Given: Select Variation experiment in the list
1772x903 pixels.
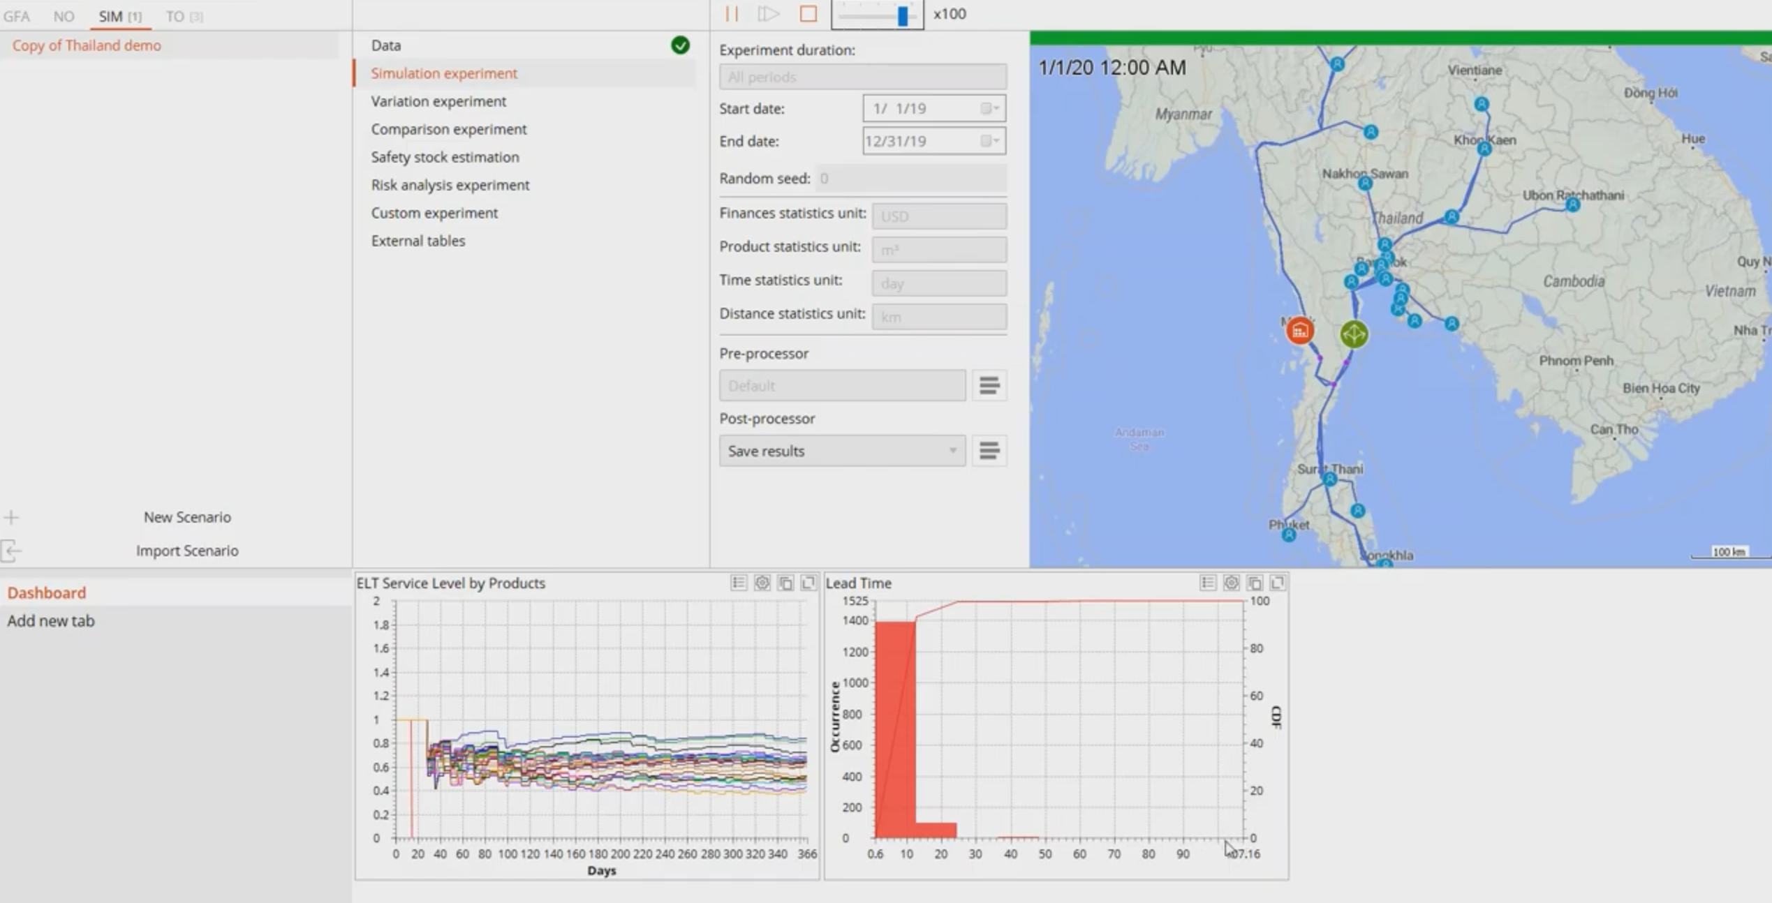Looking at the screenshot, I should tap(438, 101).
